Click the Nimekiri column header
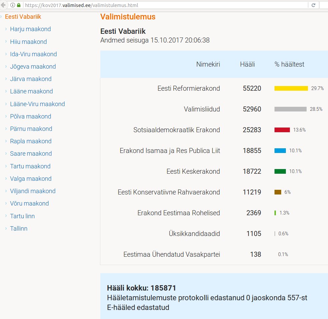Screen dimensions: 328x319 (x=208, y=64)
